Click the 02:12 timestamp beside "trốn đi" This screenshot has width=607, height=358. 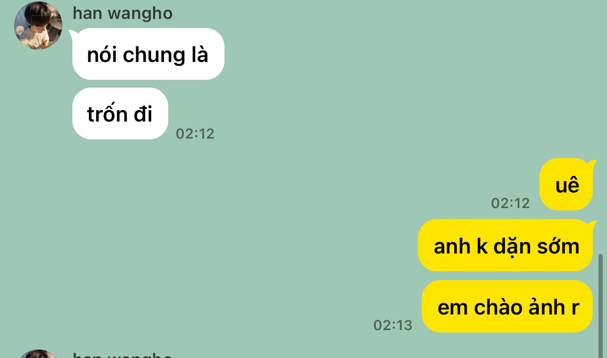[x=195, y=134]
